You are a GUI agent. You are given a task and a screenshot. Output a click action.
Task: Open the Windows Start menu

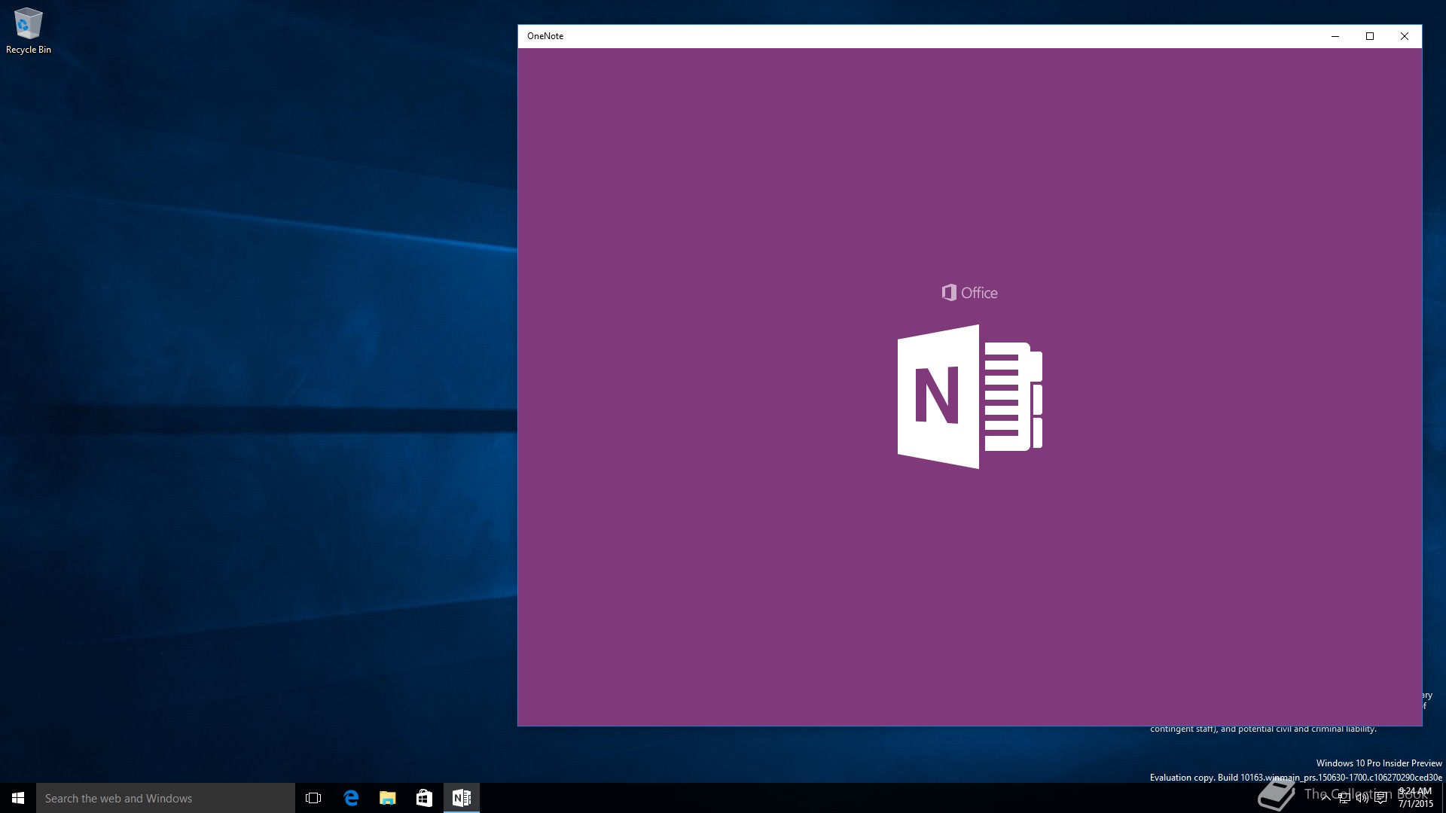18,798
